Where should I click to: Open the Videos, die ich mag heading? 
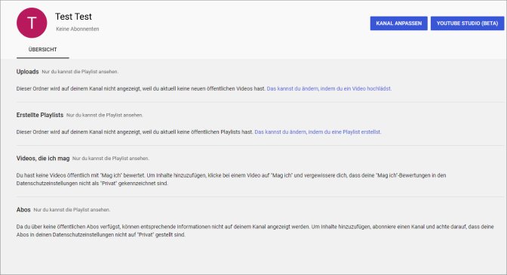(x=43, y=159)
